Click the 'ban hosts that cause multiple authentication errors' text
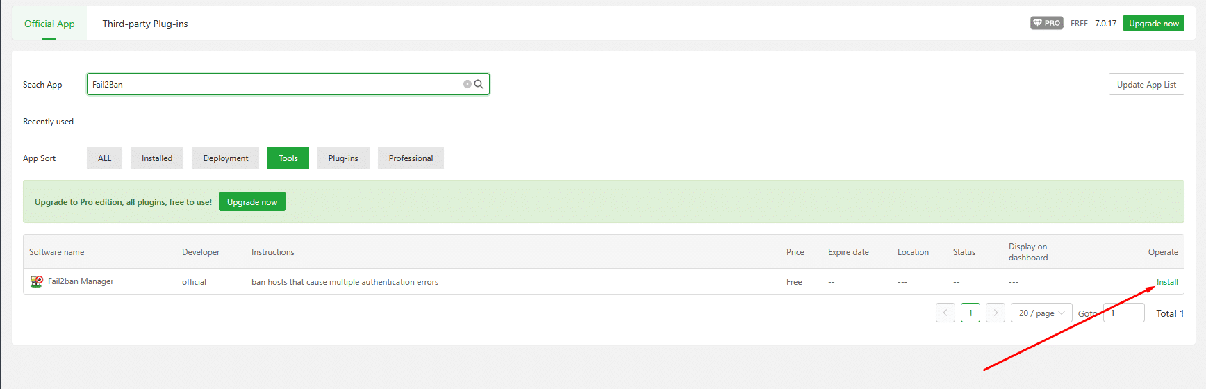Image resolution: width=1206 pixels, height=389 pixels. (345, 281)
